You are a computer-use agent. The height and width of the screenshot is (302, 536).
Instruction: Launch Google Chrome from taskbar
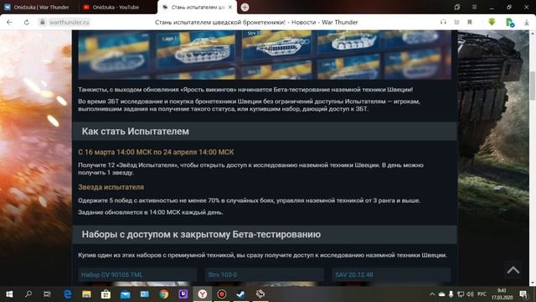164,294
